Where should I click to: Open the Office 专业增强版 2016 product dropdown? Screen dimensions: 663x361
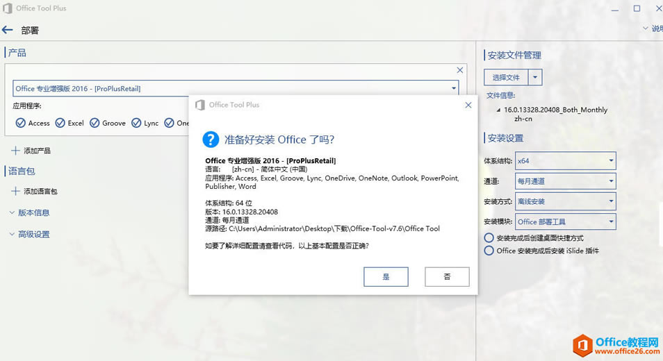[x=236, y=88]
